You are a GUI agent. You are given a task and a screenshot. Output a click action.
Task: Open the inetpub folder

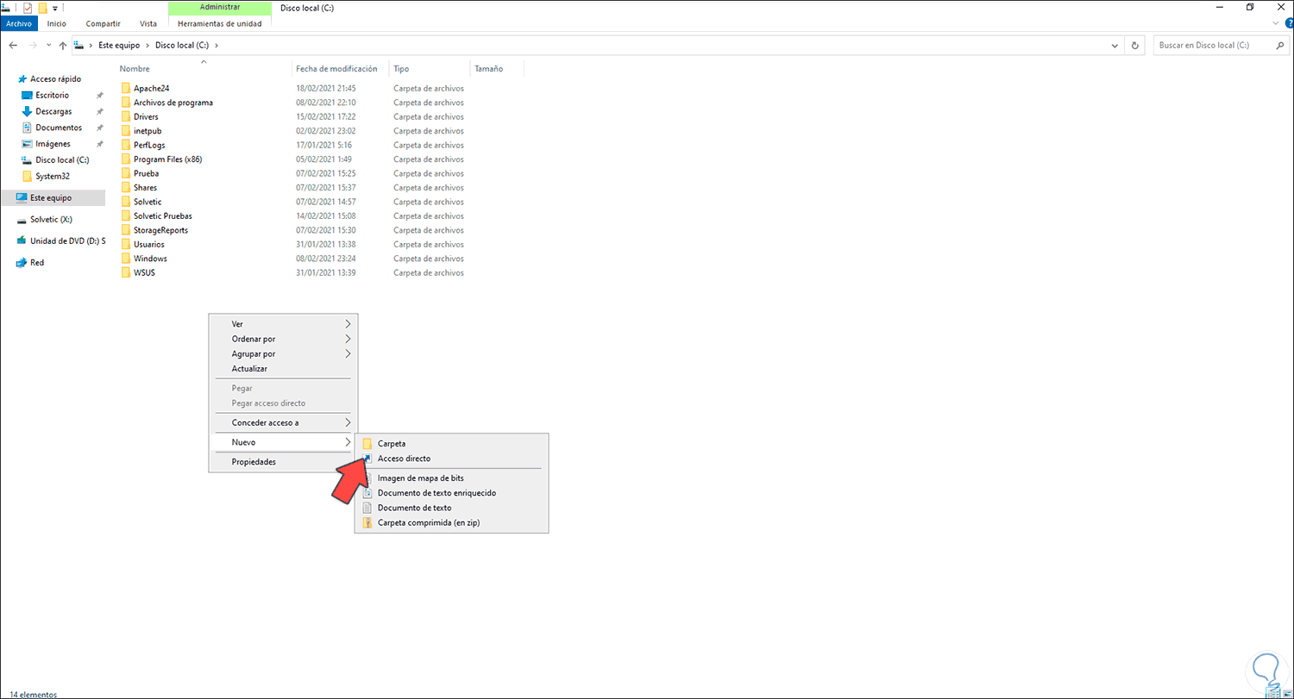148,130
